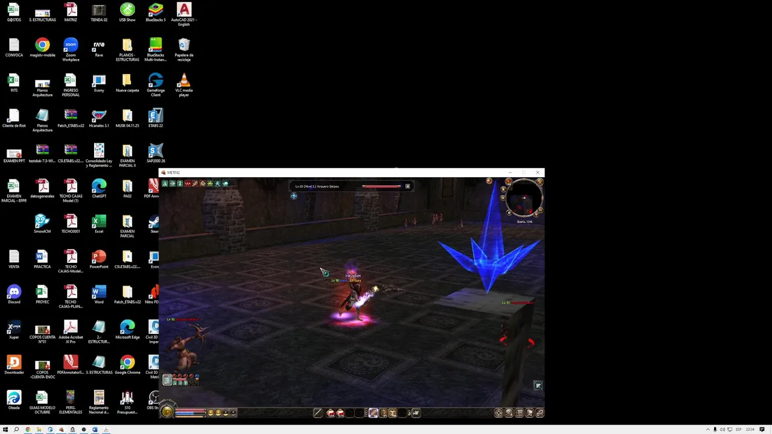Viewport: 772px width, 434px height.
Task: Close the Arquero Setaou target panel
Action: (x=408, y=186)
